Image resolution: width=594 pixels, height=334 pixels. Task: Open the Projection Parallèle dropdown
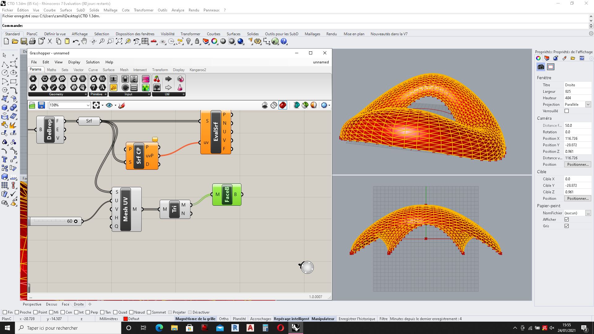(x=588, y=105)
